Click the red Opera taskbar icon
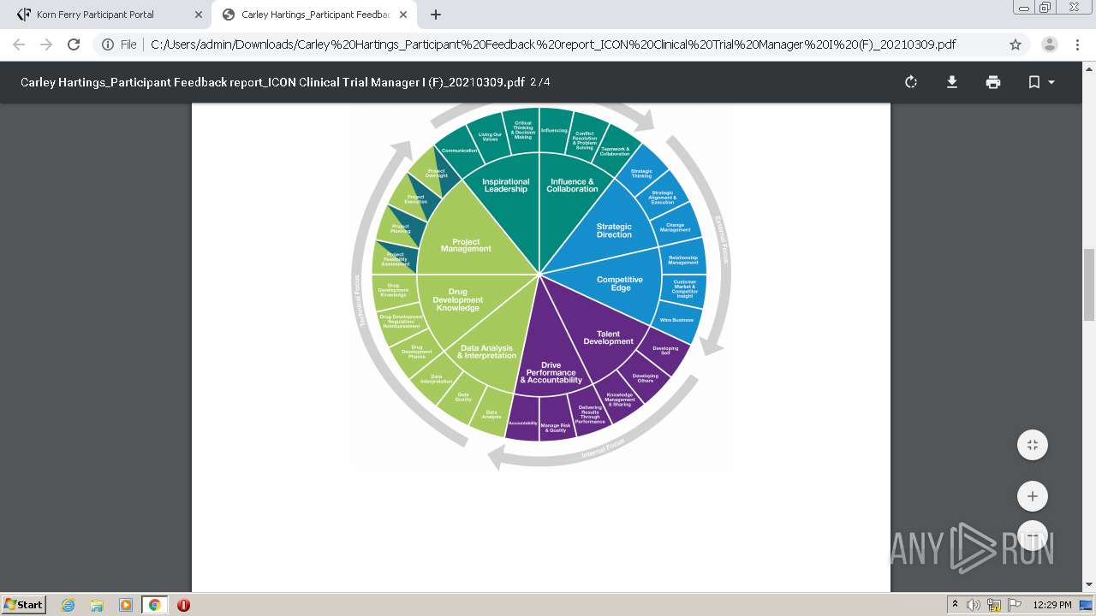Viewport: 1096px width, 616px height. click(183, 605)
